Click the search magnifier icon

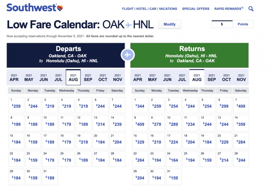[x=251, y=9]
